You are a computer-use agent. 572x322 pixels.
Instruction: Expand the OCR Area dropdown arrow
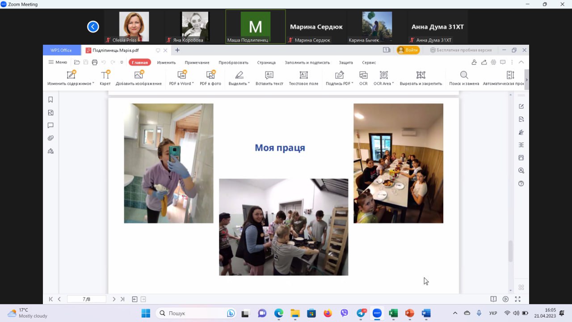tap(393, 84)
